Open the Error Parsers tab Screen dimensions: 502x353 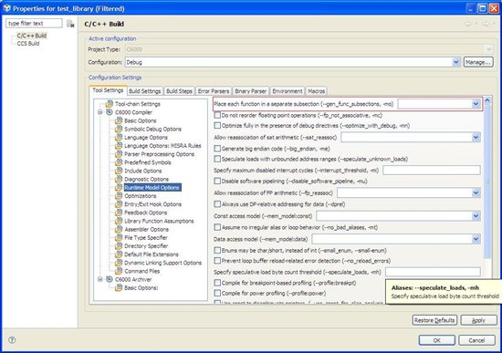pos(214,91)
